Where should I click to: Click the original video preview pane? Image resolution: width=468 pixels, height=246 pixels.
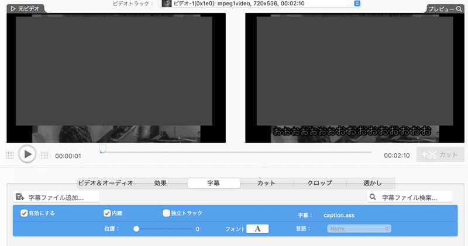pos(116,78)
